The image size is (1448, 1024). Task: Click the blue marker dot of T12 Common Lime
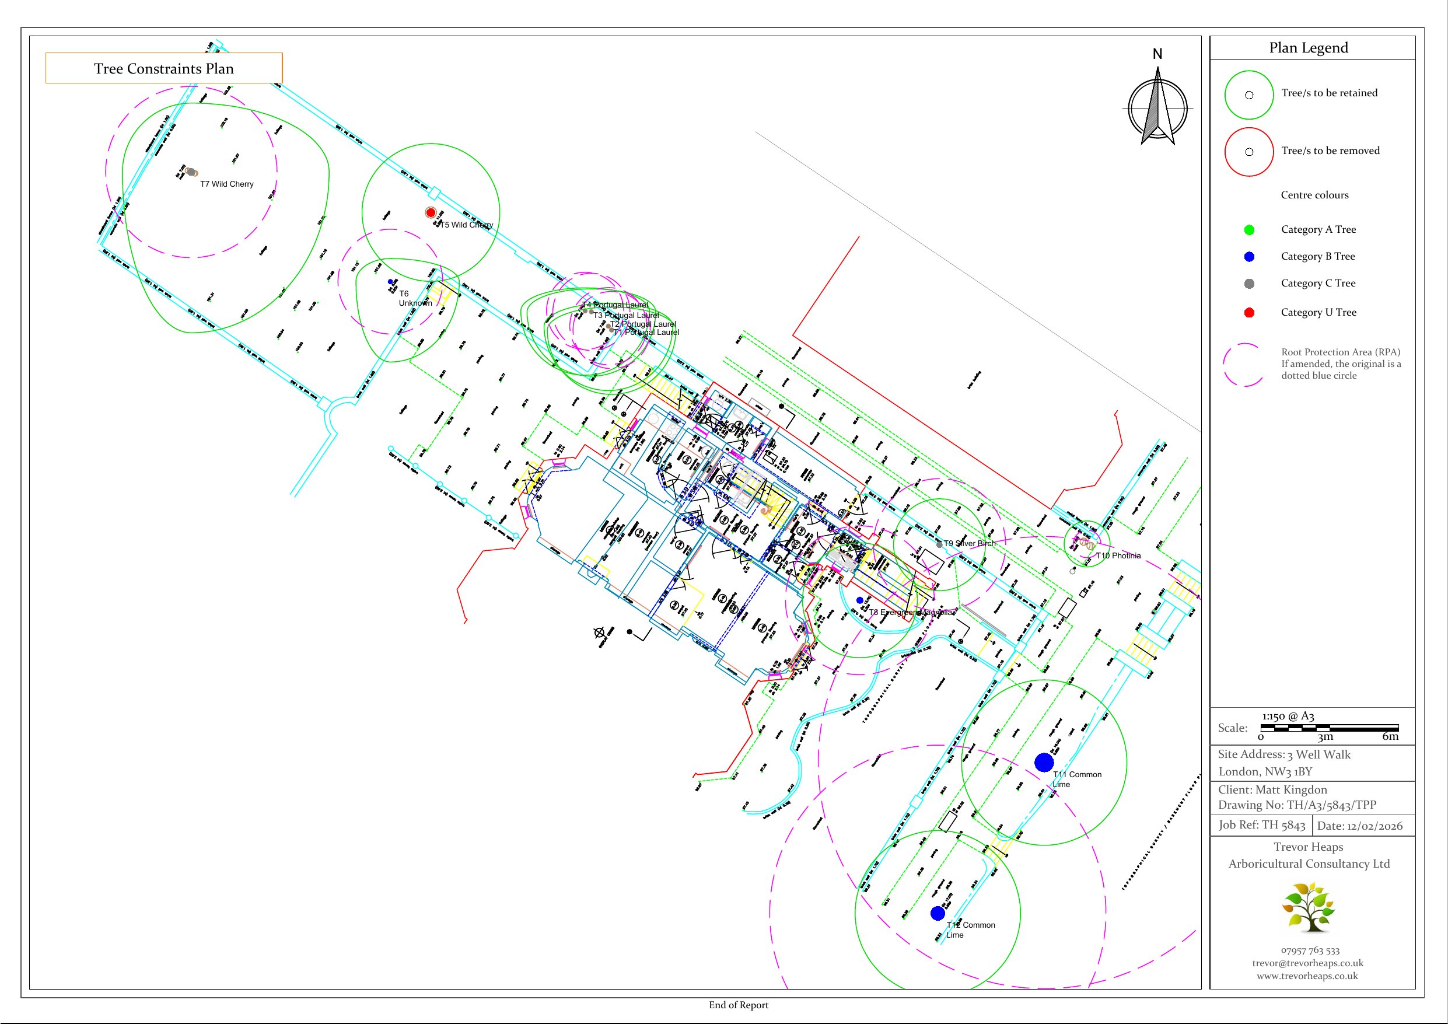[x=938, y=913]
